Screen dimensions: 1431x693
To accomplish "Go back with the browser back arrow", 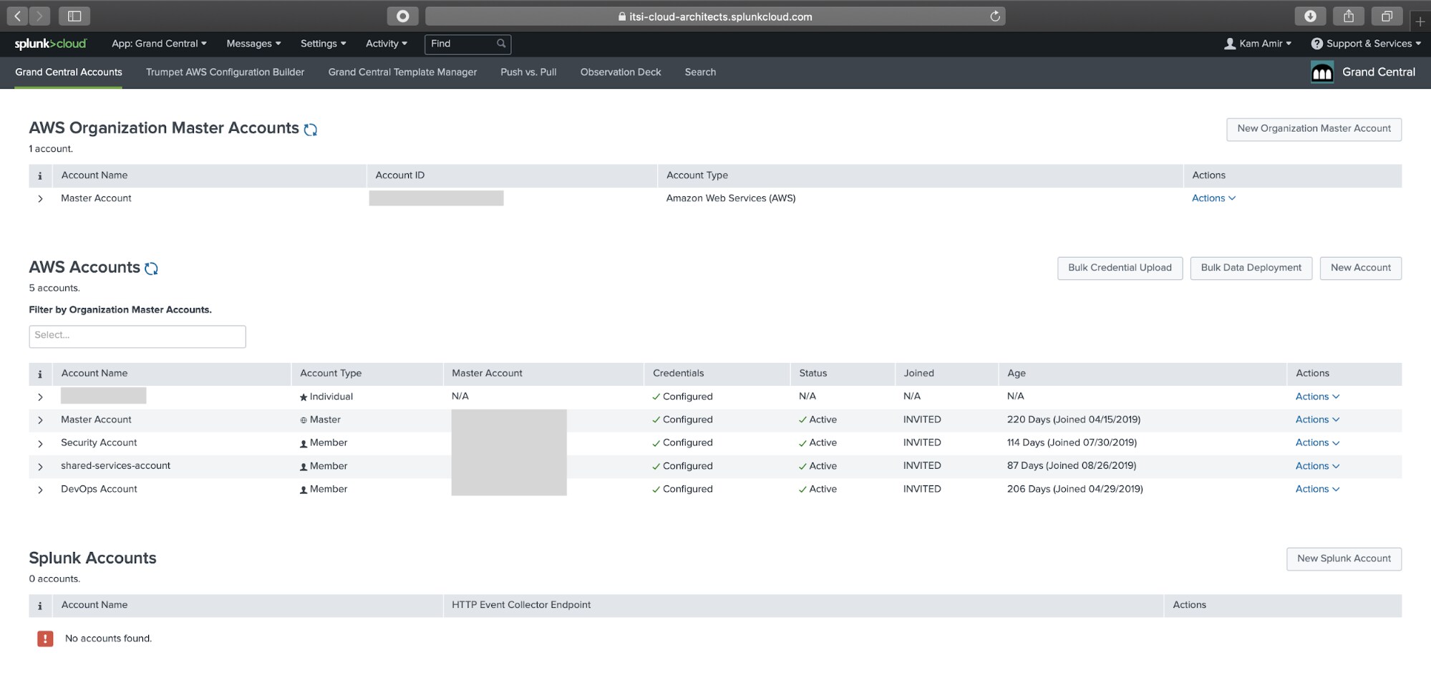I will click(17, 16).
